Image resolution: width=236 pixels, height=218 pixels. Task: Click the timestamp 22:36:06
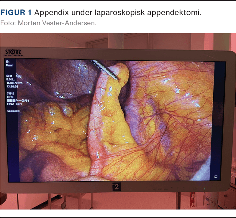click(13, 86)
